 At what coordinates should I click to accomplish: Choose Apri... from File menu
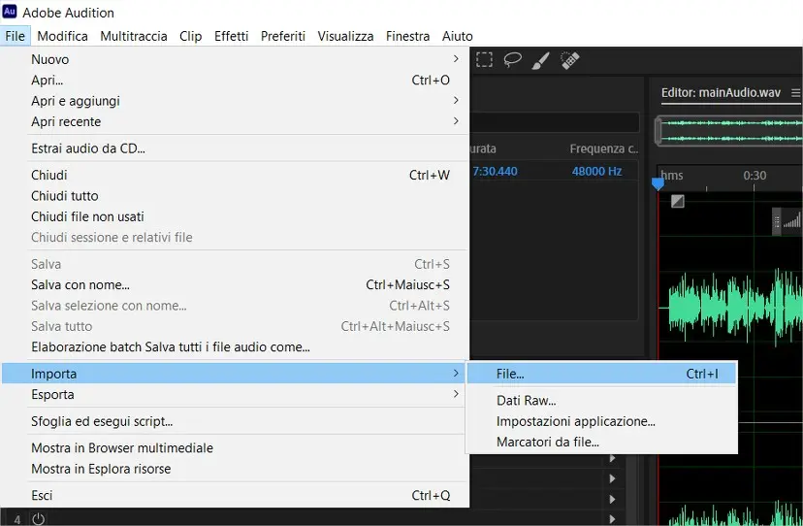pyautogui.click(x=235, y=80)
